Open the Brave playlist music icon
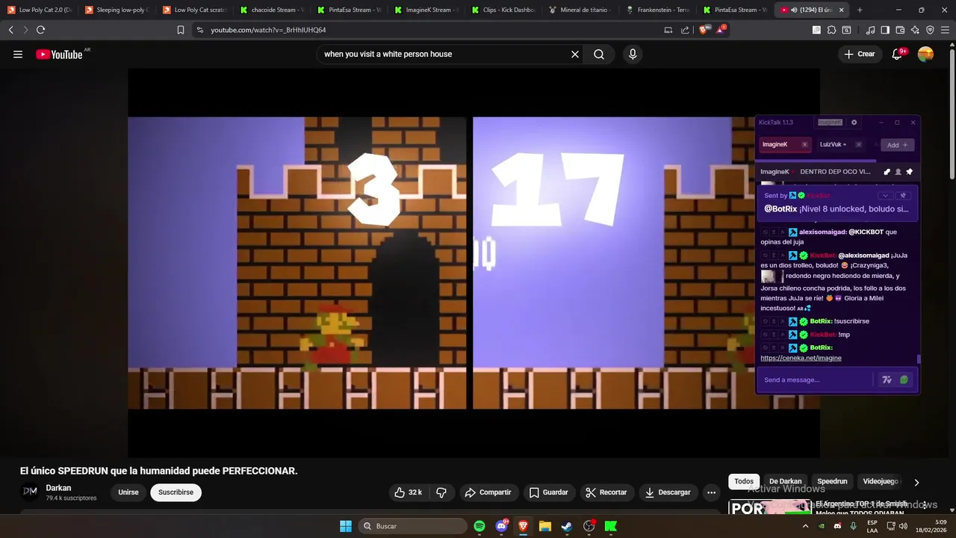The height and width of the screenshot is (538, 956). (870, 30)
